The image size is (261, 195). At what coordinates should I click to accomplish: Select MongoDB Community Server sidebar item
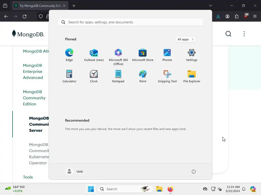point(39,124)
